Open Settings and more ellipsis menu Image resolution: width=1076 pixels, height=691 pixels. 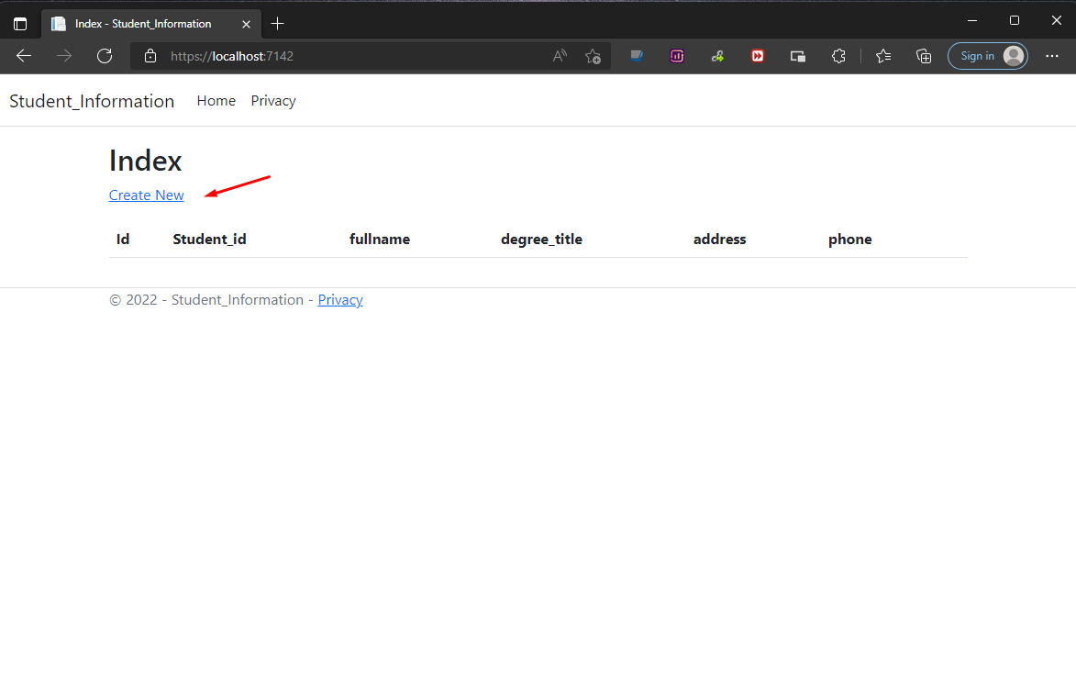1052,56
